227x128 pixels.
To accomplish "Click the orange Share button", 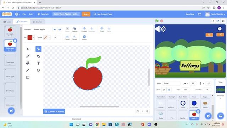I will point(86,14).
